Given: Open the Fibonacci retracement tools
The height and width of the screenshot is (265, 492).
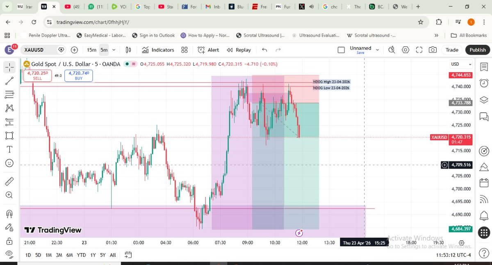Looking at the screenshot, I should [9, 95].
